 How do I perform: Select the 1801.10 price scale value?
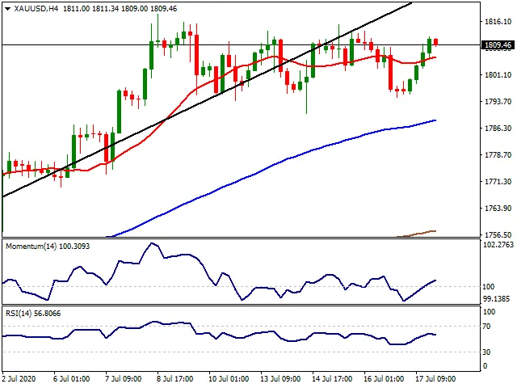tap(498, 75)
